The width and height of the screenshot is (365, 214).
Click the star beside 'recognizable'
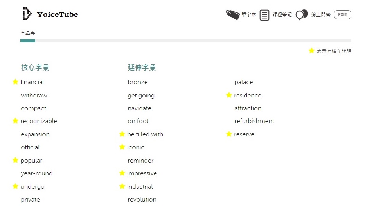(x=15, y=121)
